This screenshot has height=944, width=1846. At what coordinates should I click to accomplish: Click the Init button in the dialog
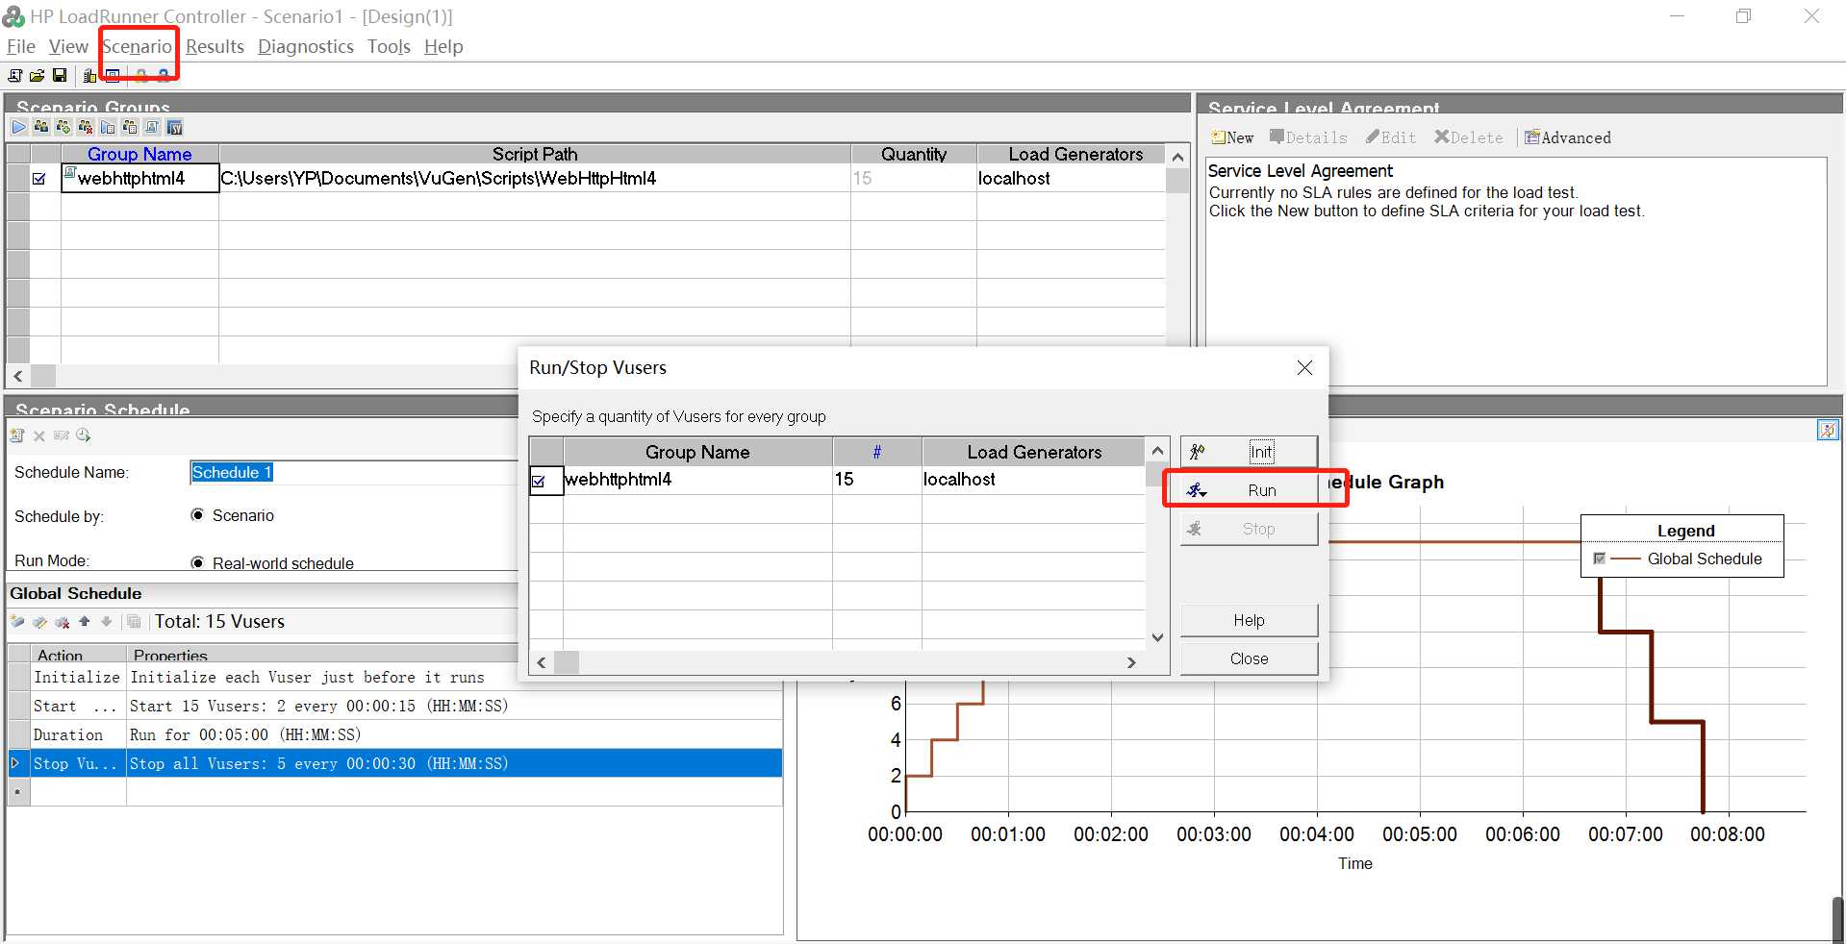tap(1249, 452)
